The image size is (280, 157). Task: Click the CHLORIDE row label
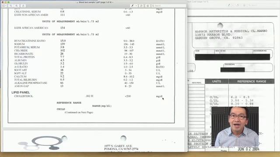coord(21,51)
